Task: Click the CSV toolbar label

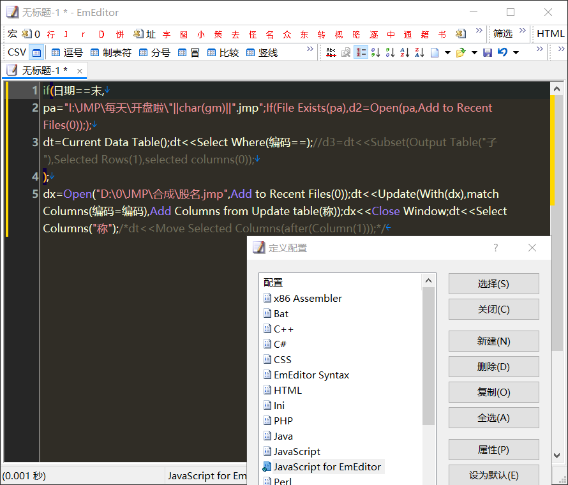Action: 17,52
